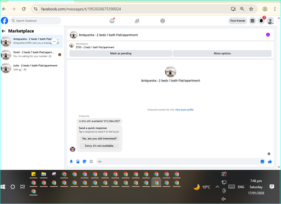Open the Windows action center icon
281x204 pixels.
tap(272, 187)
